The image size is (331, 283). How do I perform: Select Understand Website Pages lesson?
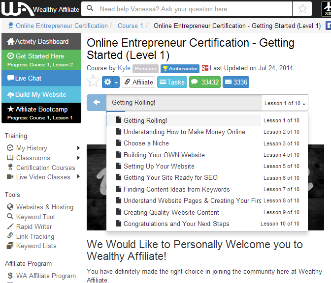click(207, 200)
